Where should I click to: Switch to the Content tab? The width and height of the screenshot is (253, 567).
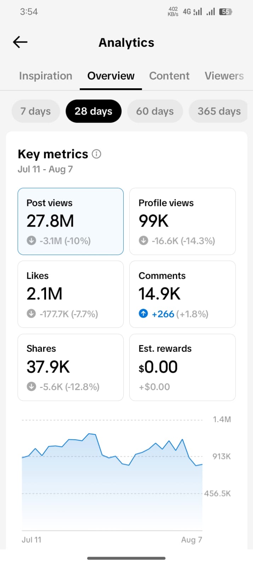click(x=169, y=76)
